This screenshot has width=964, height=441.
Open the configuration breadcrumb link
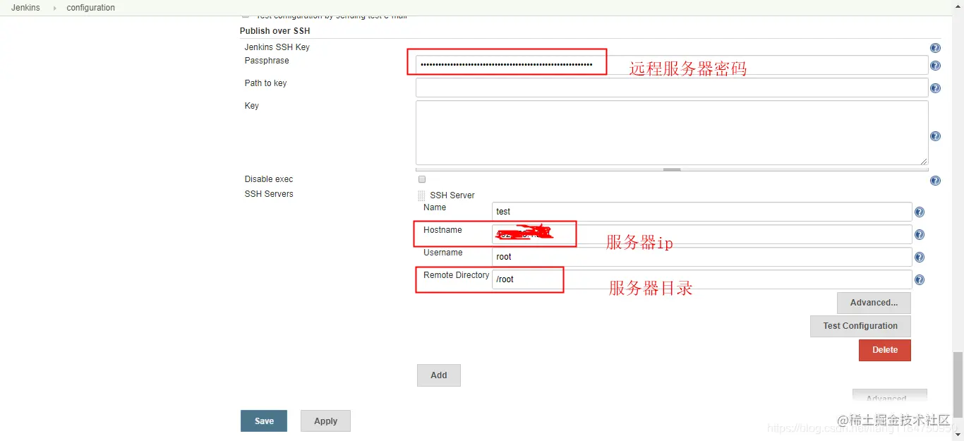[90, 8]
